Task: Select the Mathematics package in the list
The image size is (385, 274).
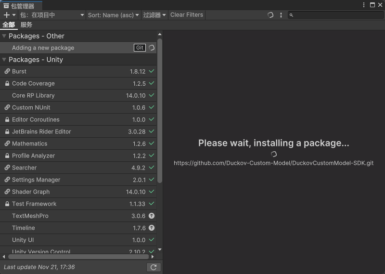Action: click(72, 144)
